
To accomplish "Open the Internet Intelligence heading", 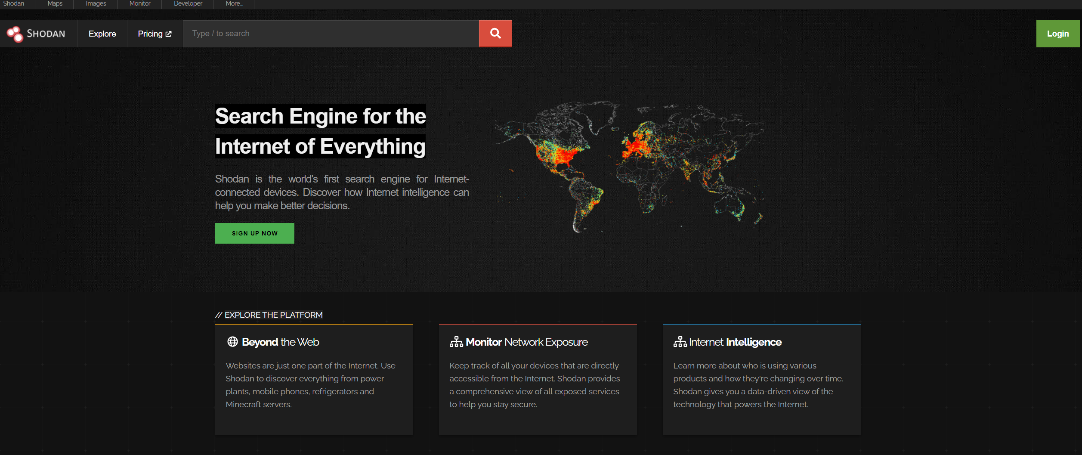I will coord(736,342).
